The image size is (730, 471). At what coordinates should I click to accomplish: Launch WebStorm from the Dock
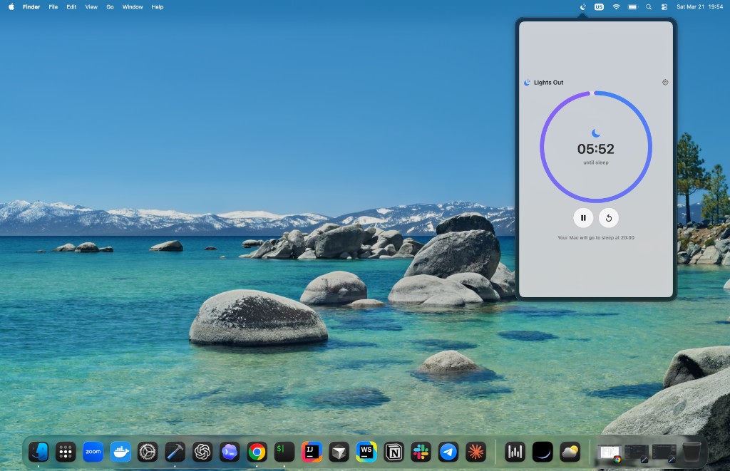pos(366,452)
